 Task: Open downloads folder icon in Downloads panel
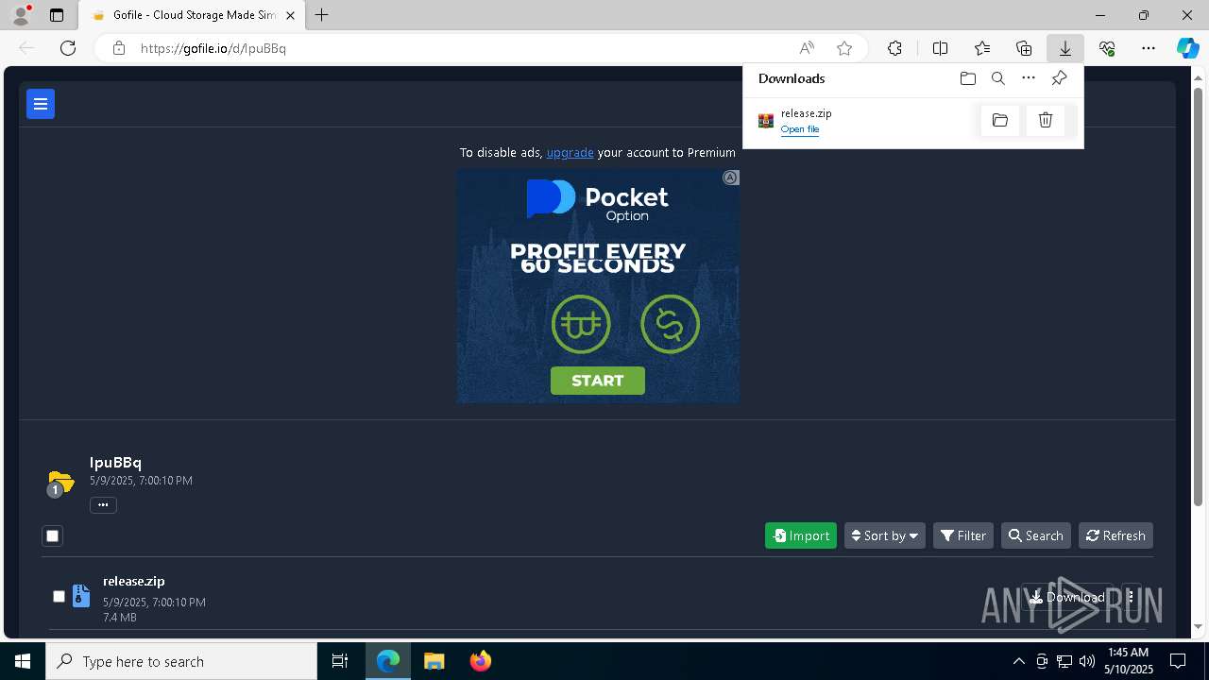click(968, 78)
